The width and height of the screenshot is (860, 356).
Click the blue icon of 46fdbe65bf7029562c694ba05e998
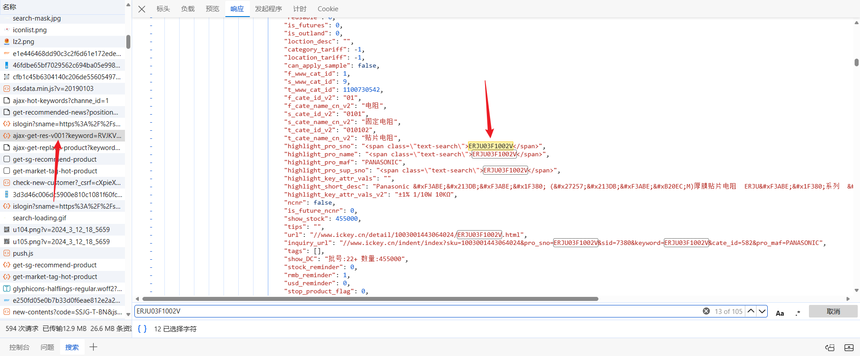7,65
